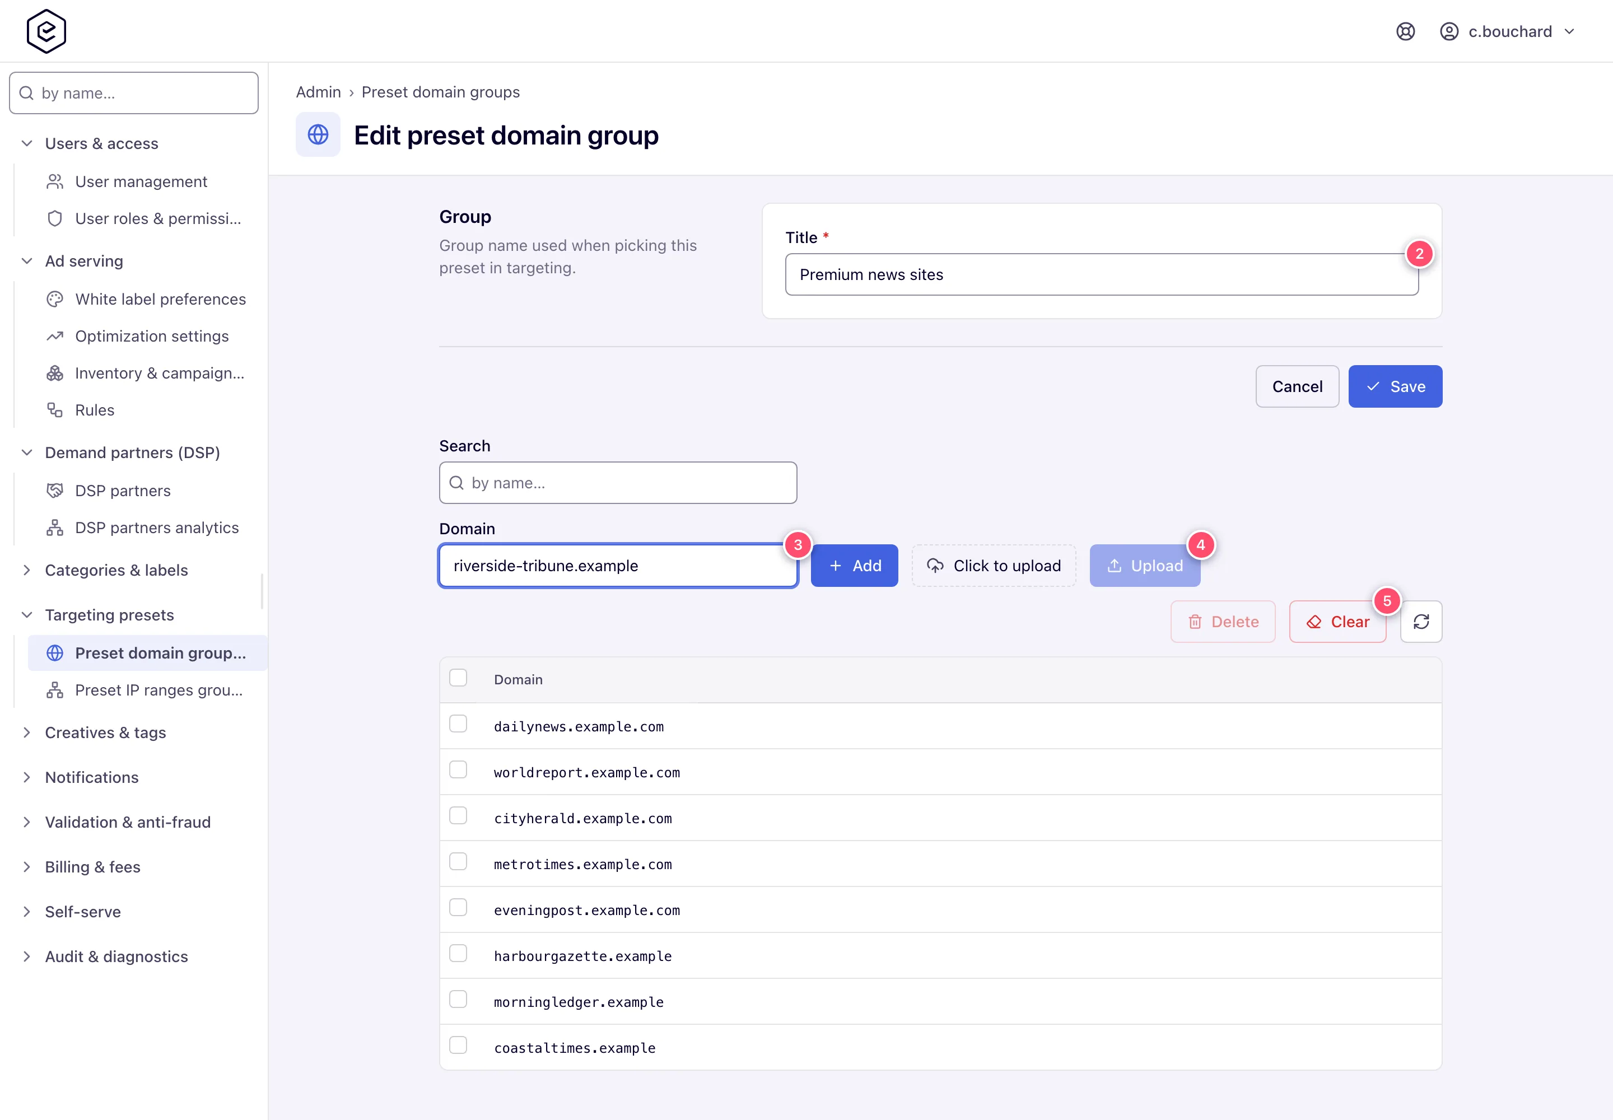
Task: Click the Save button
Action: (x=1395, y=386)
